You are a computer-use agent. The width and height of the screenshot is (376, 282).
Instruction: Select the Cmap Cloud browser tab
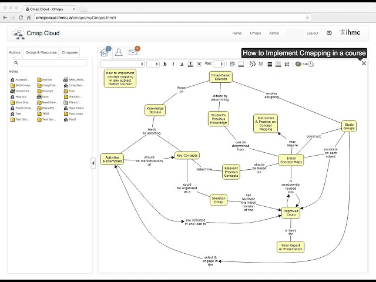coord(49,9)
